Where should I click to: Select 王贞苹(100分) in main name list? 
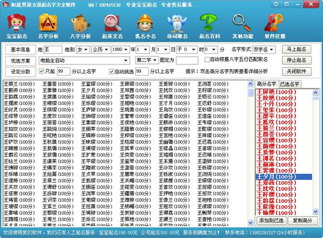(97, 174)
